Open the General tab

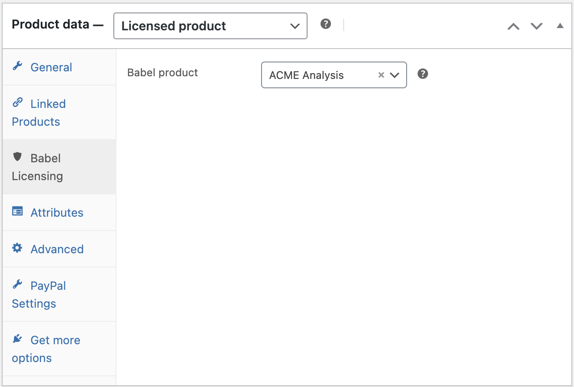click(x=51, y=67)
